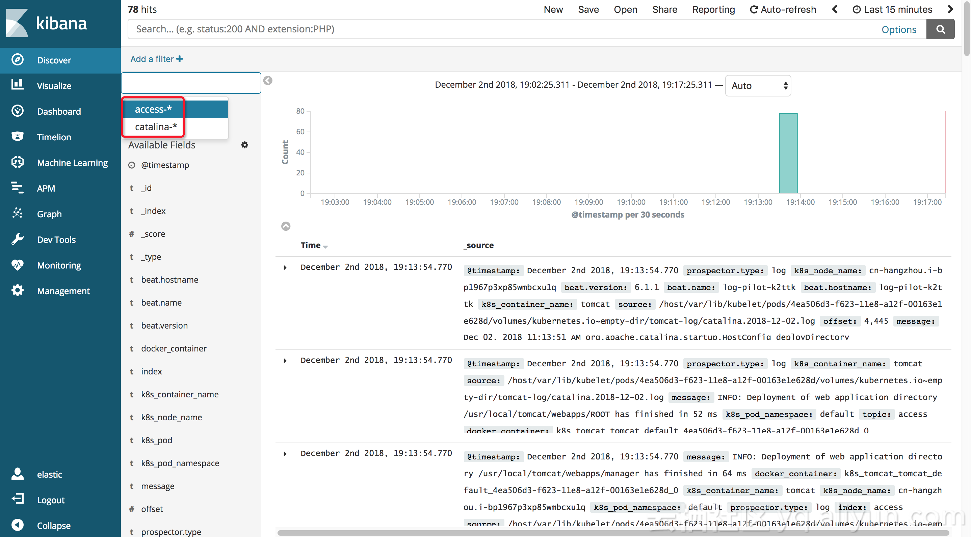Open the Monitoring heartbeat icon

(x=17, y=265)
